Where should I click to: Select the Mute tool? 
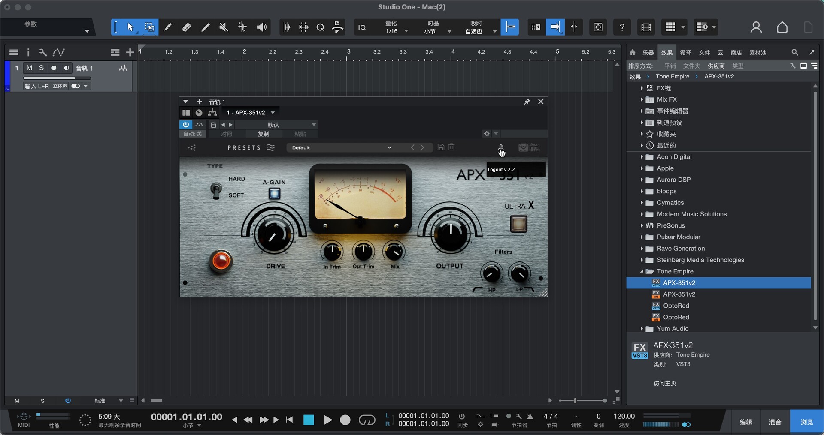(x=224, y=27)
